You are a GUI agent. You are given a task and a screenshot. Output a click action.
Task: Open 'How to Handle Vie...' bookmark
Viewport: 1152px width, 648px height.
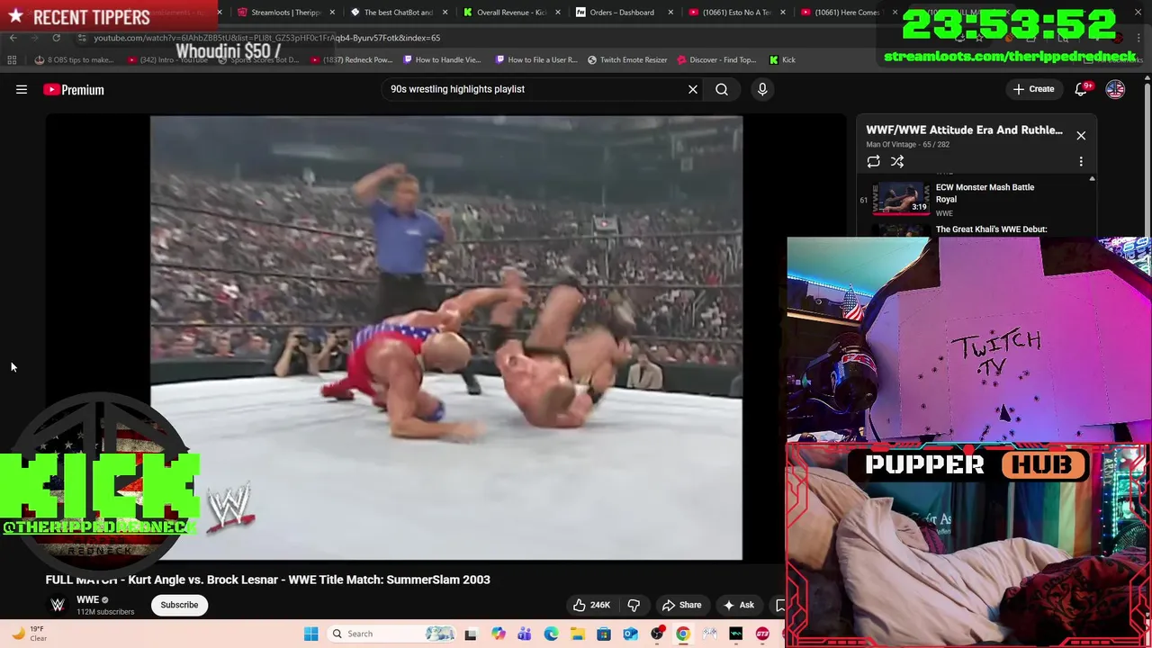442,59
